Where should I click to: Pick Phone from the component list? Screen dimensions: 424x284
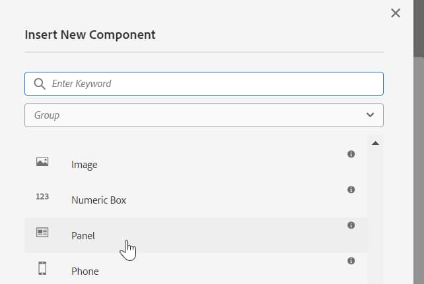[85, 271]
